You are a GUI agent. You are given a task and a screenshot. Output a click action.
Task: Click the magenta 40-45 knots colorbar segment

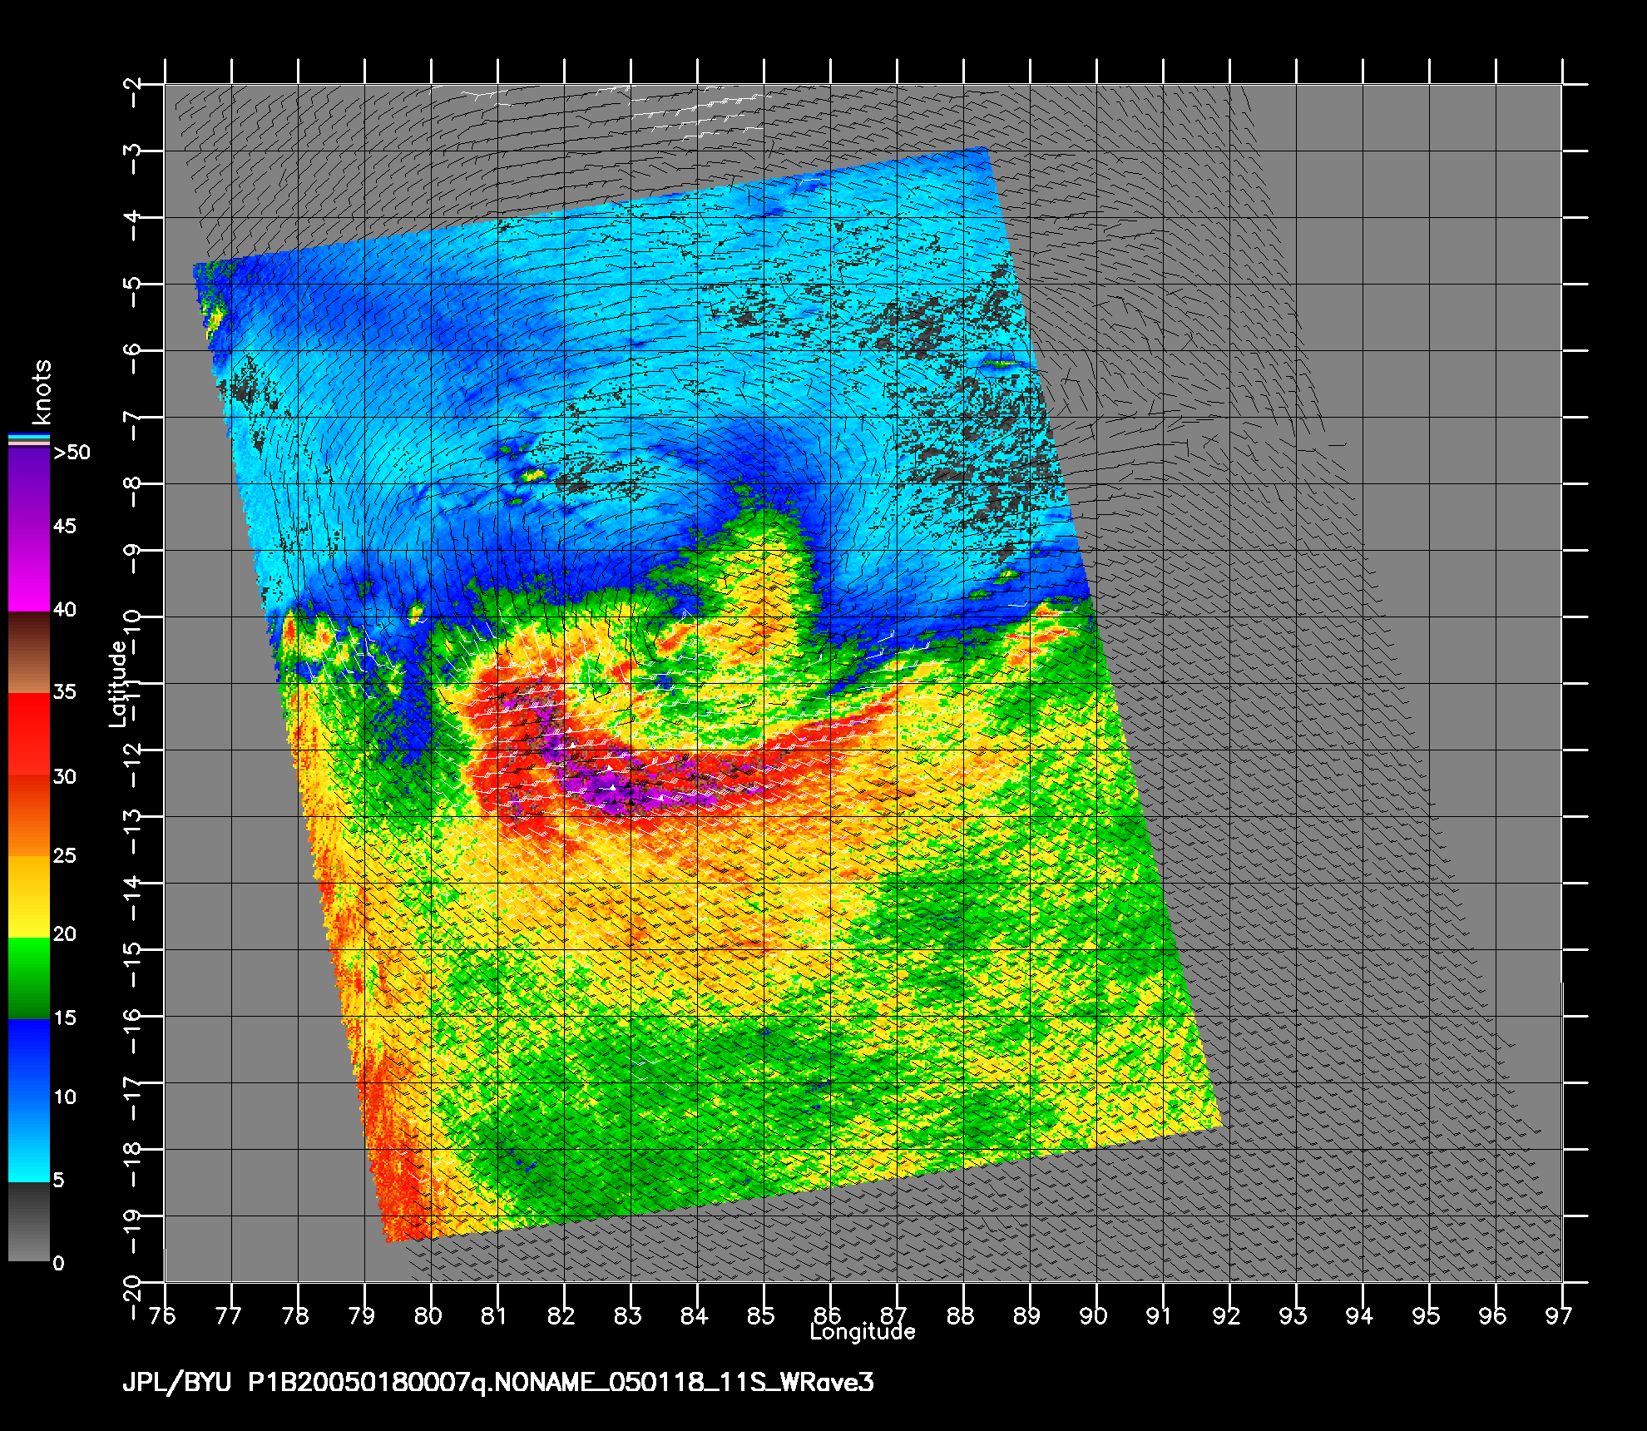(x=29, y=571)
